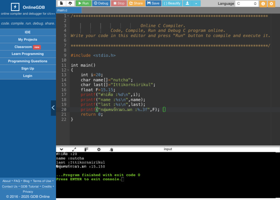Click the OnlineGDB title text
The width and height of the screenshot is (280, 200).
pos(34,7)
